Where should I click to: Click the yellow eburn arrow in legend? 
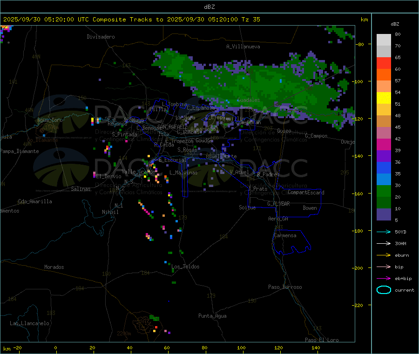(x=384, y=255)
